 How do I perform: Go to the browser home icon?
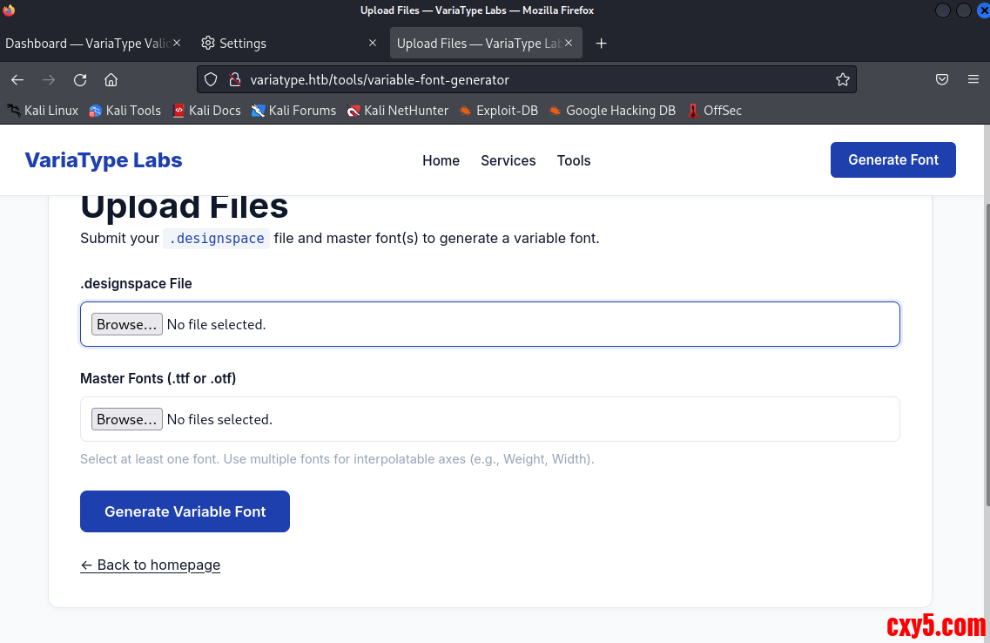coord(111,79)
